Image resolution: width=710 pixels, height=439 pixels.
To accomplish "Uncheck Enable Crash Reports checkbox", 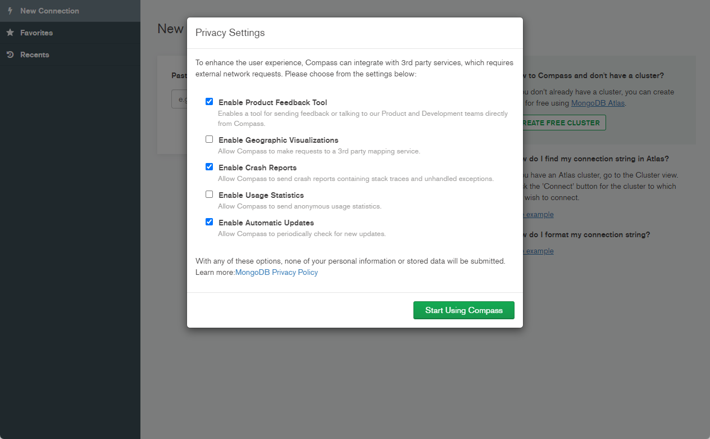I will tap(209, 166).
